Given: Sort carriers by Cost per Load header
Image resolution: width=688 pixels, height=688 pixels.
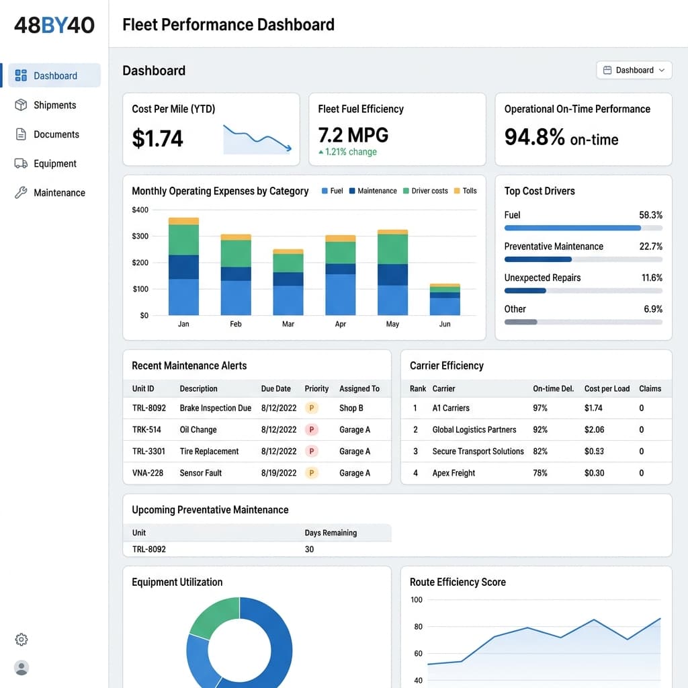Looking at the screenshot, I should [x=607, y=389].
